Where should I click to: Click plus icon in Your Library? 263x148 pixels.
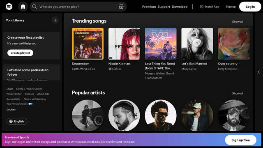(x=55, y=20)
